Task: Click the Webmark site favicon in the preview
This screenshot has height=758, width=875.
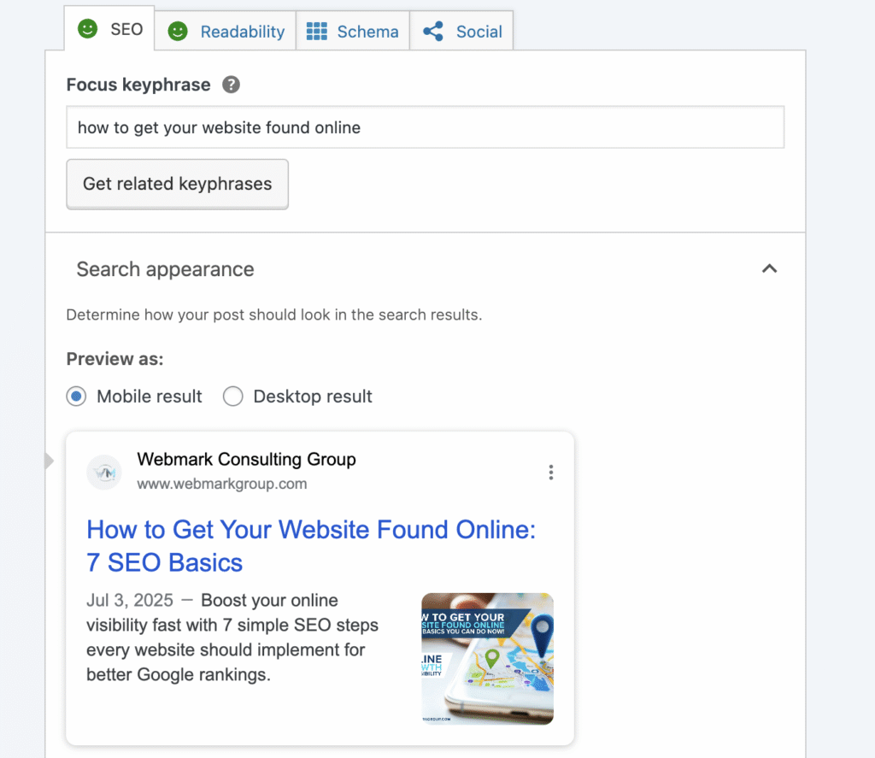Action: [103, 472]
